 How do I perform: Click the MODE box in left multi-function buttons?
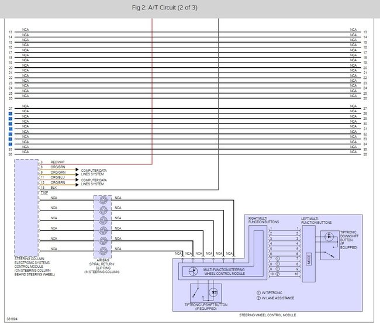tap(309, 259)
